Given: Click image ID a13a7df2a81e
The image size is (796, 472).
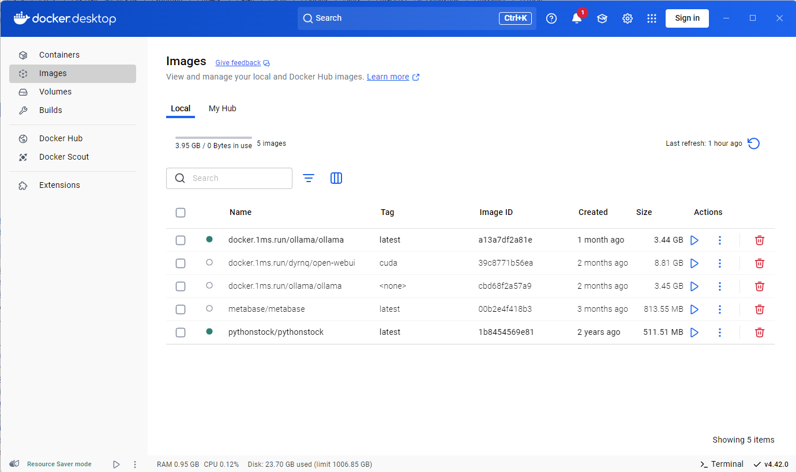Looking at the screenshot, I should [505, 240].
